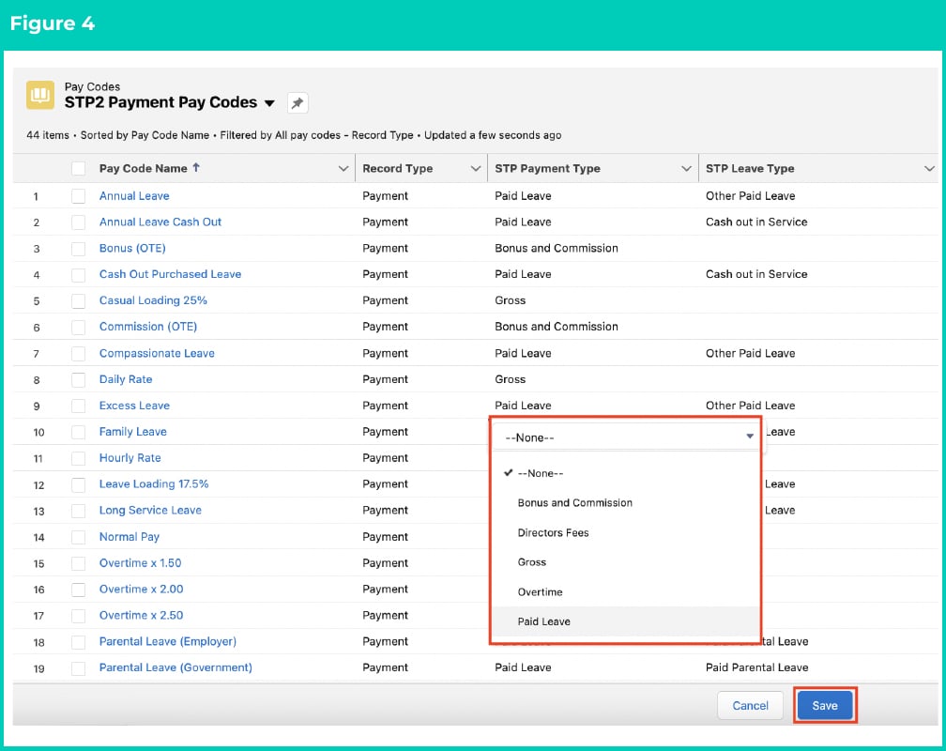Viewport: 946px width, 751px height.
Task: Click Paid Parental Leave in Parental Leave (Government) row
Action: [756, 667]
